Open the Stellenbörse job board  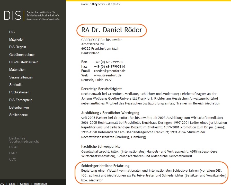(x=19, y=115)
